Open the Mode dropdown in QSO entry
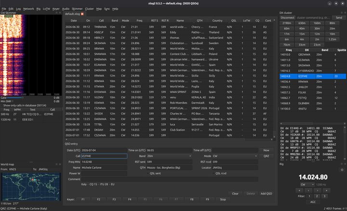This screenshot has height=211, width=347. pyautogui.click(x=235, y=156)
